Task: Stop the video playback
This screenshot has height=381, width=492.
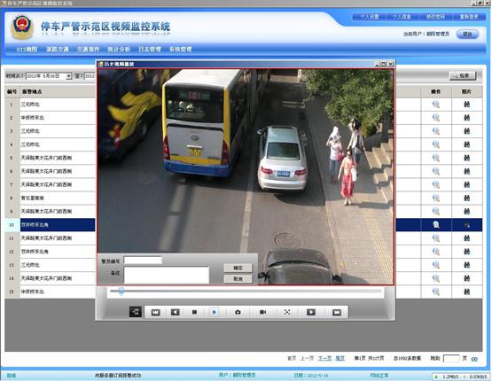Action: pyautogui.click(x=194, y=312)
